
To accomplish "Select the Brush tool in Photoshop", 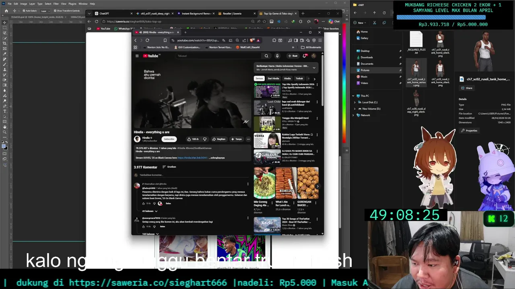I will [x=5, y=64].
